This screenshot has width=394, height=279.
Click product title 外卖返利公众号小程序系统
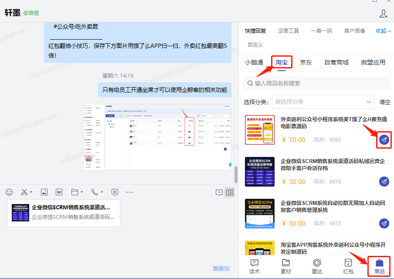click(334, 122)
